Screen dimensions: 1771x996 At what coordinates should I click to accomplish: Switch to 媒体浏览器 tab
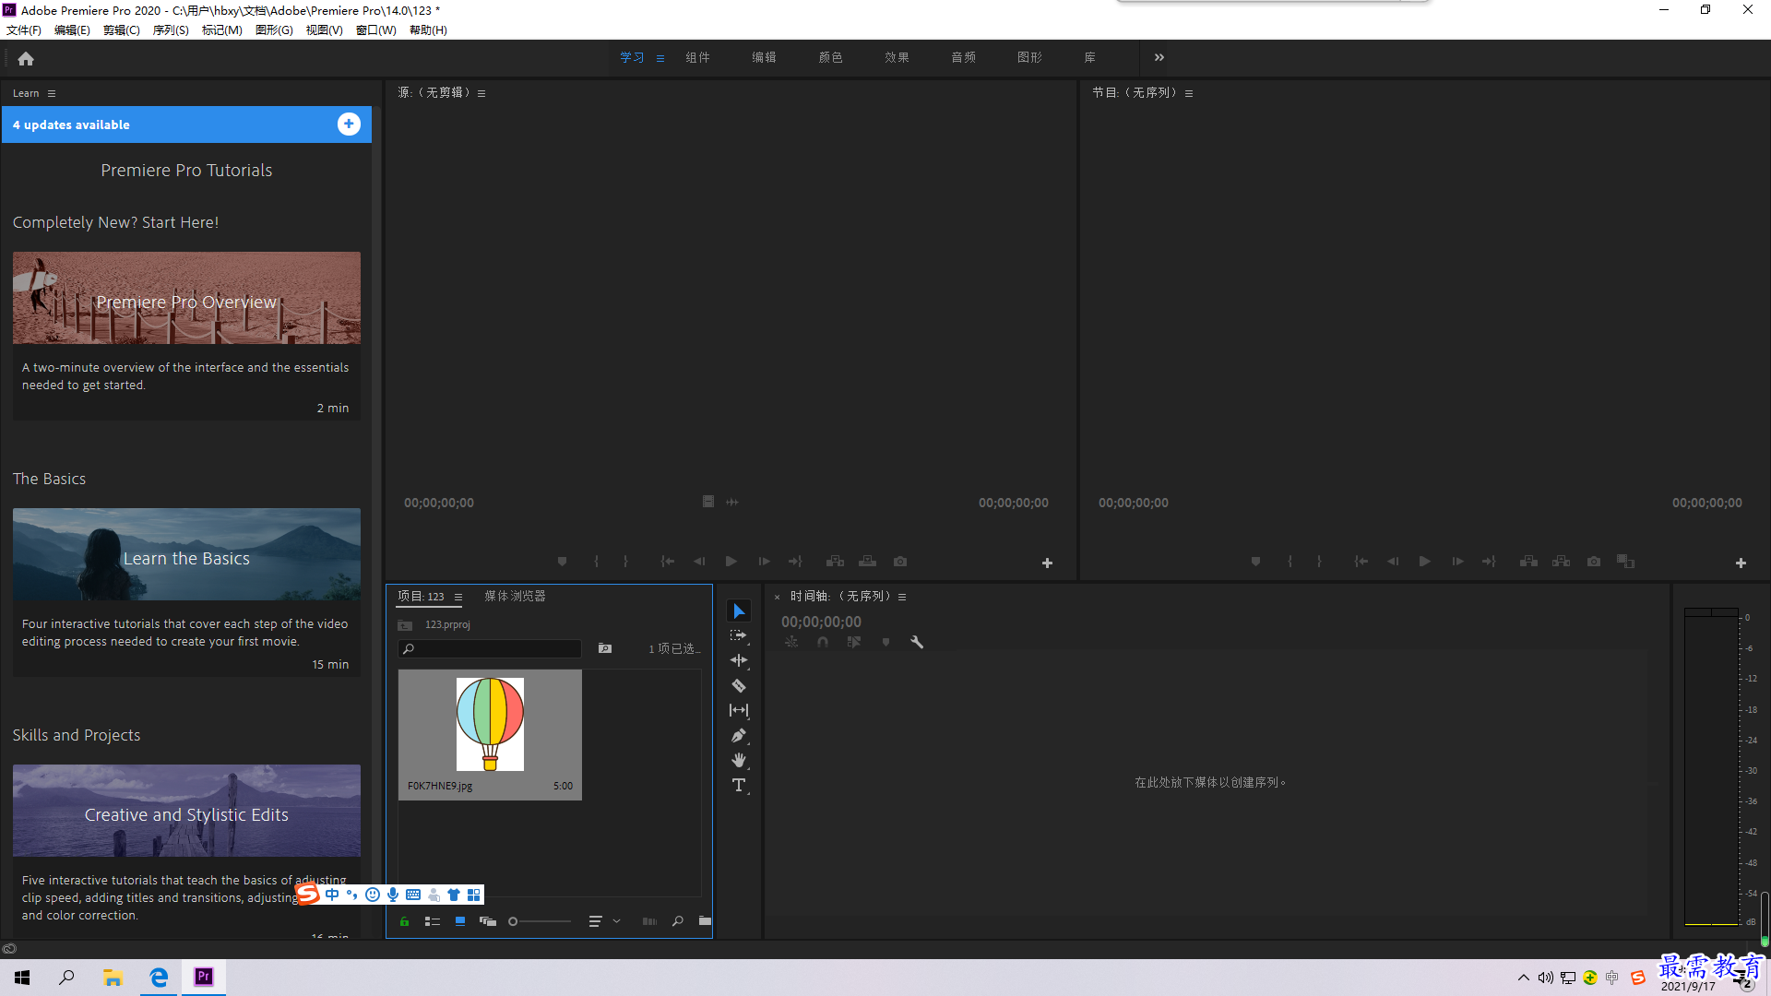click(x=515, y=597)
